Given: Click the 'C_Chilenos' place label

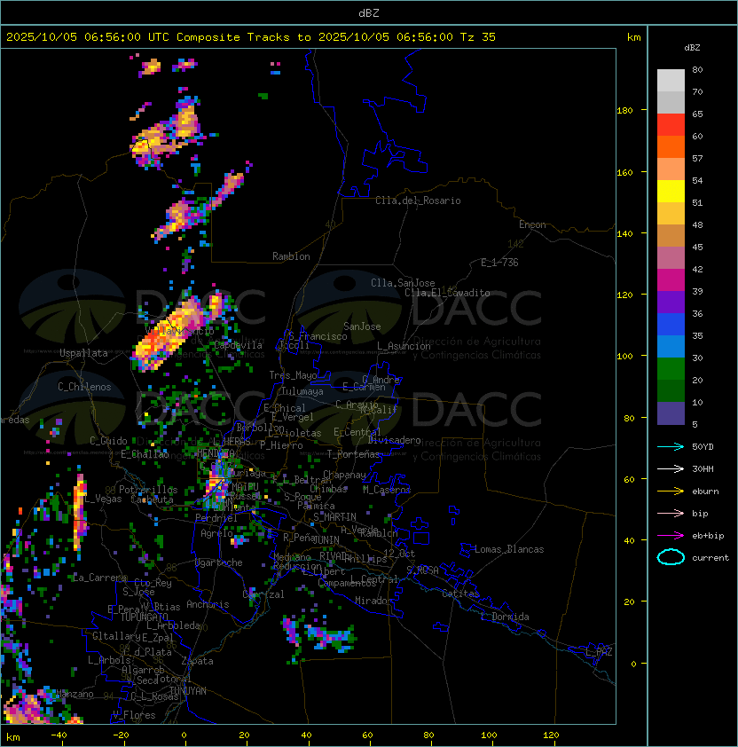Looking at the screenshot, I should point(84,387).
